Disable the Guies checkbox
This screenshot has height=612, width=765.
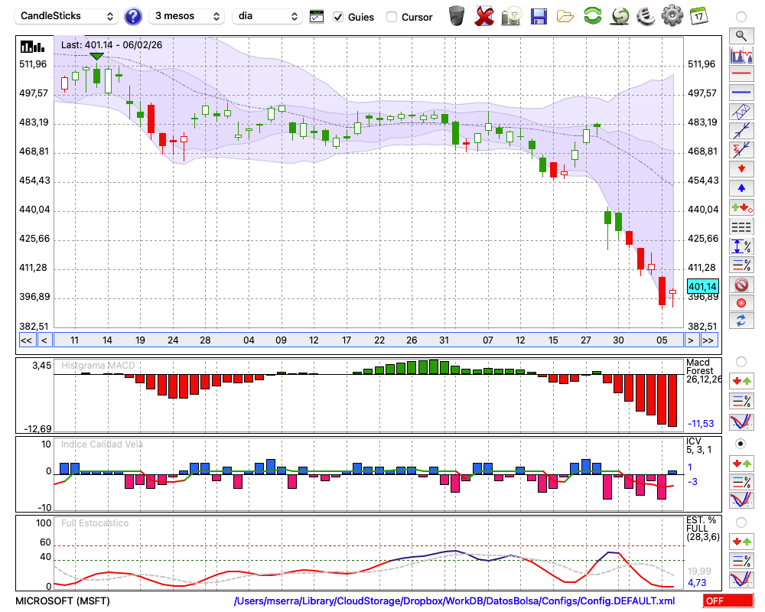click(338, 17)
